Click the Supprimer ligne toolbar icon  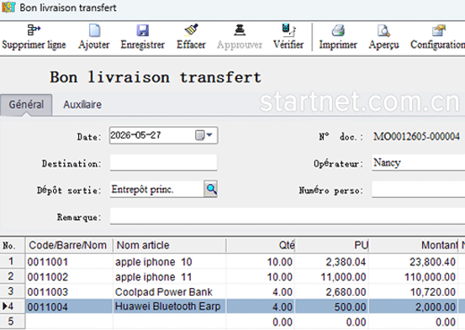[34, 30]
